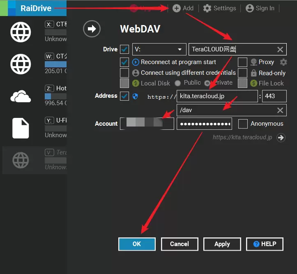Enable the Read-only checkbox

243,73
